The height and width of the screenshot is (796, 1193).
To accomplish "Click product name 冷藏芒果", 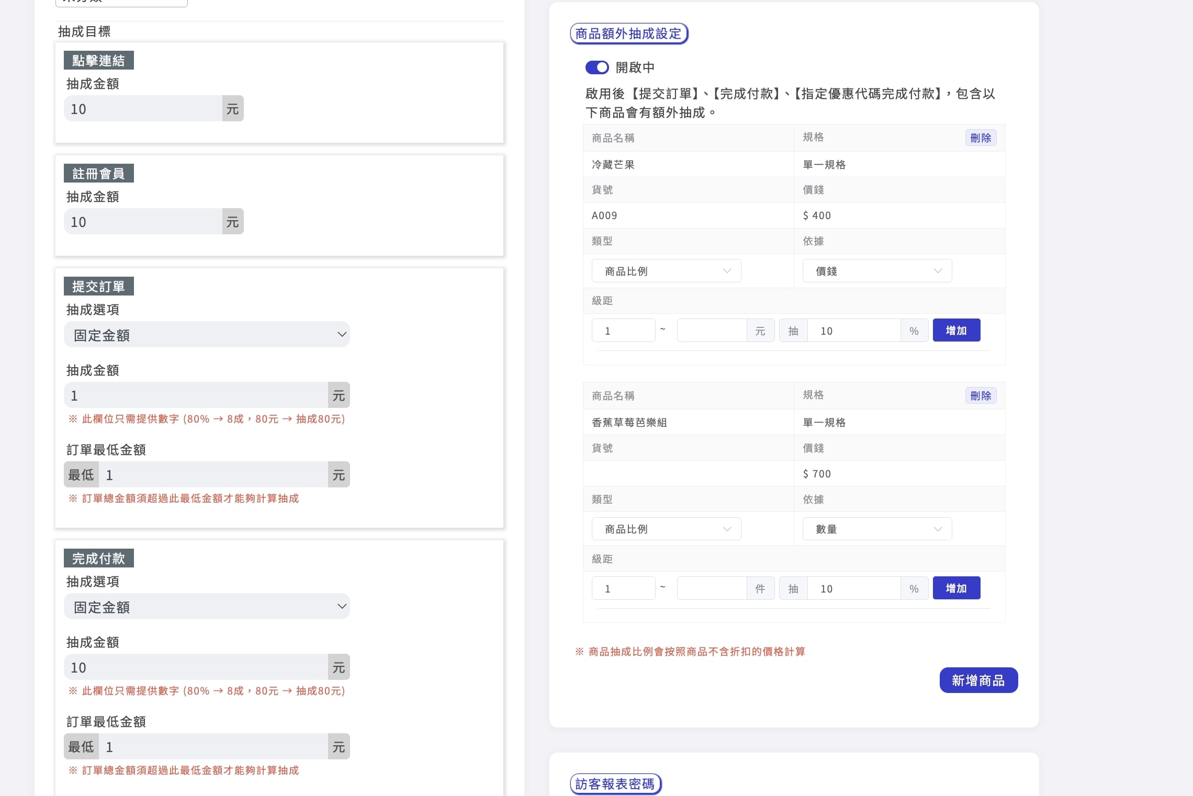I will click(x=613, y=165).
